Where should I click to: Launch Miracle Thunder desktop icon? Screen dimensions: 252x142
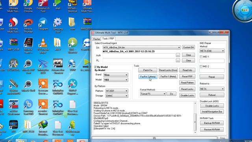pyautogui.click(x=28, y=26)
